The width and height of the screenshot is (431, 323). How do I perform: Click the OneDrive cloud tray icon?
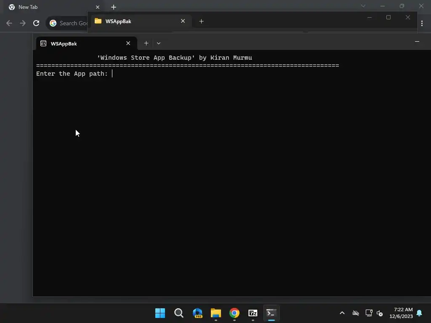pos(356,313)
